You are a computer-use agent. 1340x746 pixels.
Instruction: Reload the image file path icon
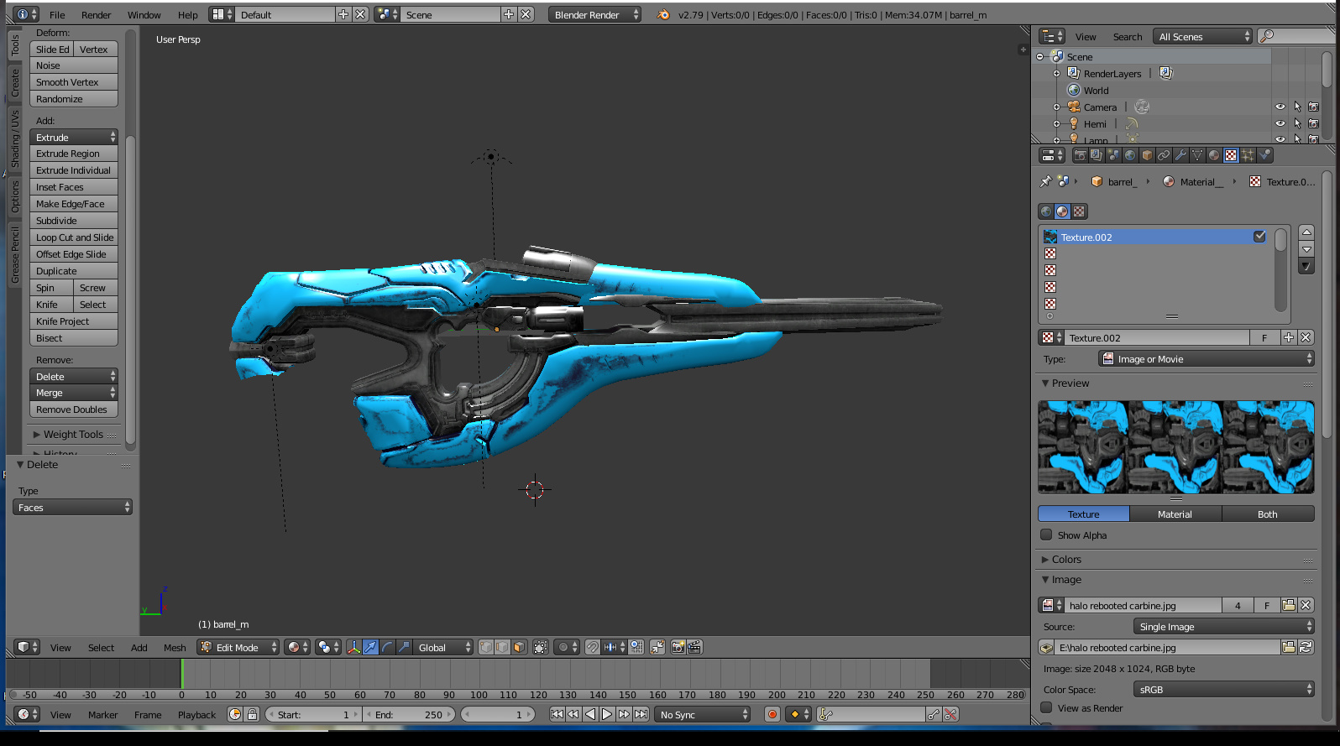tap(1306, 647)
